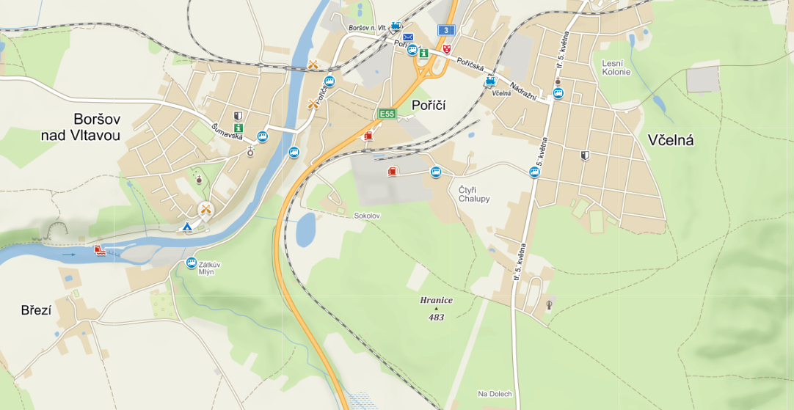This screenshot has width=794, height=410.
Task: Open the Včelná train station marker
Action: (x=490, y=81)
